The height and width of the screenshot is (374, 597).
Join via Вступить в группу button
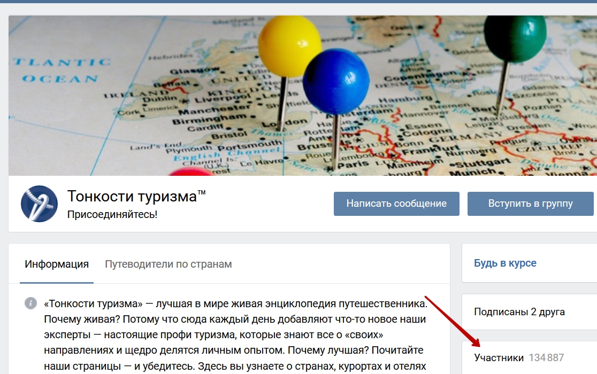pyautogui.click(x=530, y=204)
